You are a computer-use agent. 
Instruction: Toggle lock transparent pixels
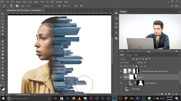125,66
